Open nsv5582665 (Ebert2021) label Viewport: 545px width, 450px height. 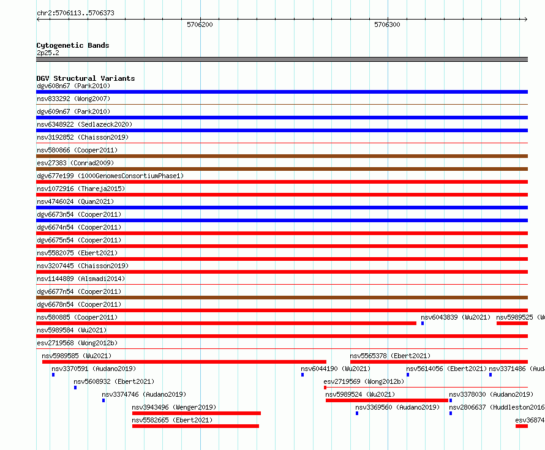[x=172, y=420]
